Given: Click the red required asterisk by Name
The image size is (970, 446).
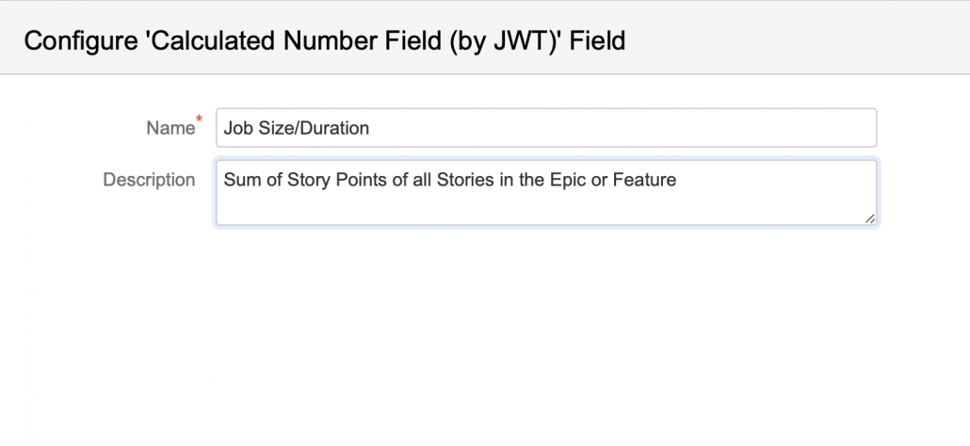Looking at the screenshot, I should pyautogui.click(x=199, y=120).
